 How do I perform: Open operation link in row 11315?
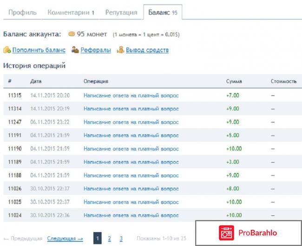[x=131, y=95]
